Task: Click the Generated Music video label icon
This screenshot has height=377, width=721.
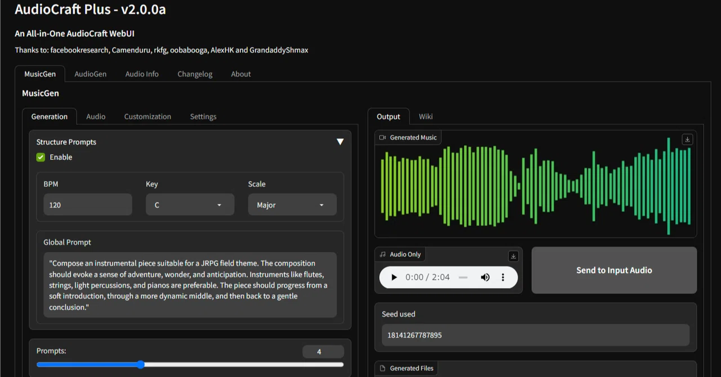Action: (x=382, y=137)
